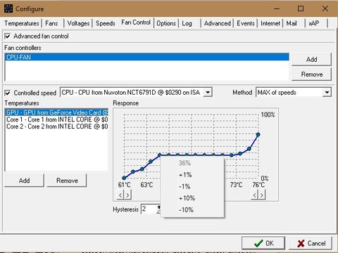The width and height of the screenshot is (338, 253).
Task: Open the Mail tab
Action: [292, 23]
